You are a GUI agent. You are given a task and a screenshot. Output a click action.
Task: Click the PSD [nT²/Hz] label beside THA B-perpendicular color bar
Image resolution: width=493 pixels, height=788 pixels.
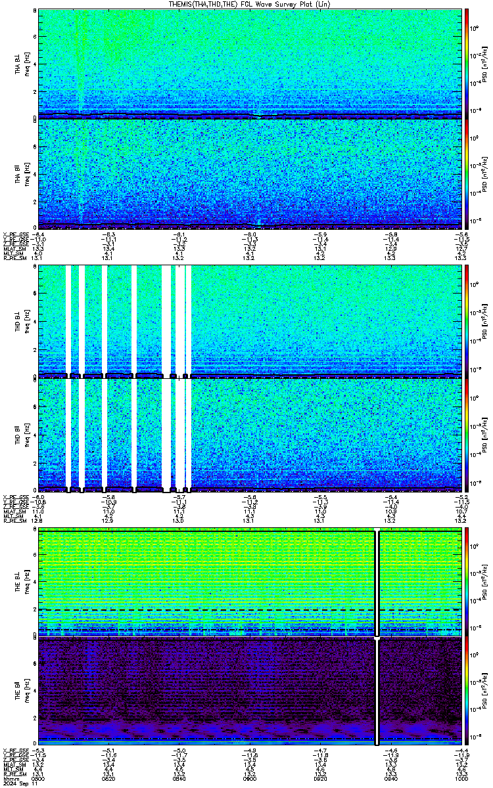coord(484,64)
